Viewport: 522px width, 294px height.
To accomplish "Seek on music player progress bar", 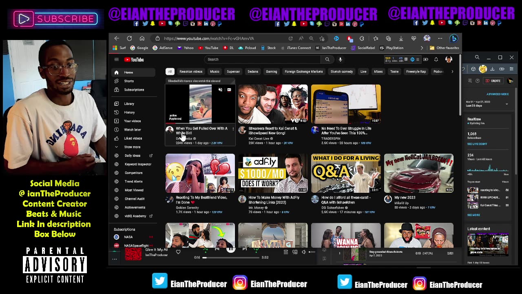I will tap(231, 258).
